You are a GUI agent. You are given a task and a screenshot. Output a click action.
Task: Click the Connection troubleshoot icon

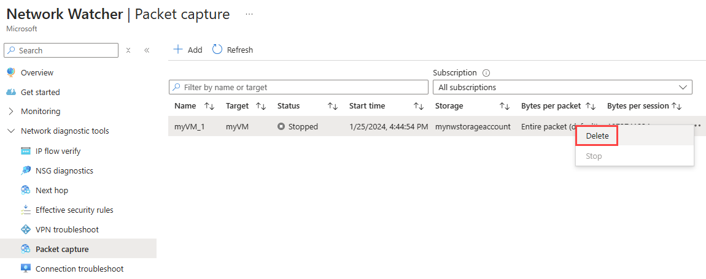tap(25, 269)
